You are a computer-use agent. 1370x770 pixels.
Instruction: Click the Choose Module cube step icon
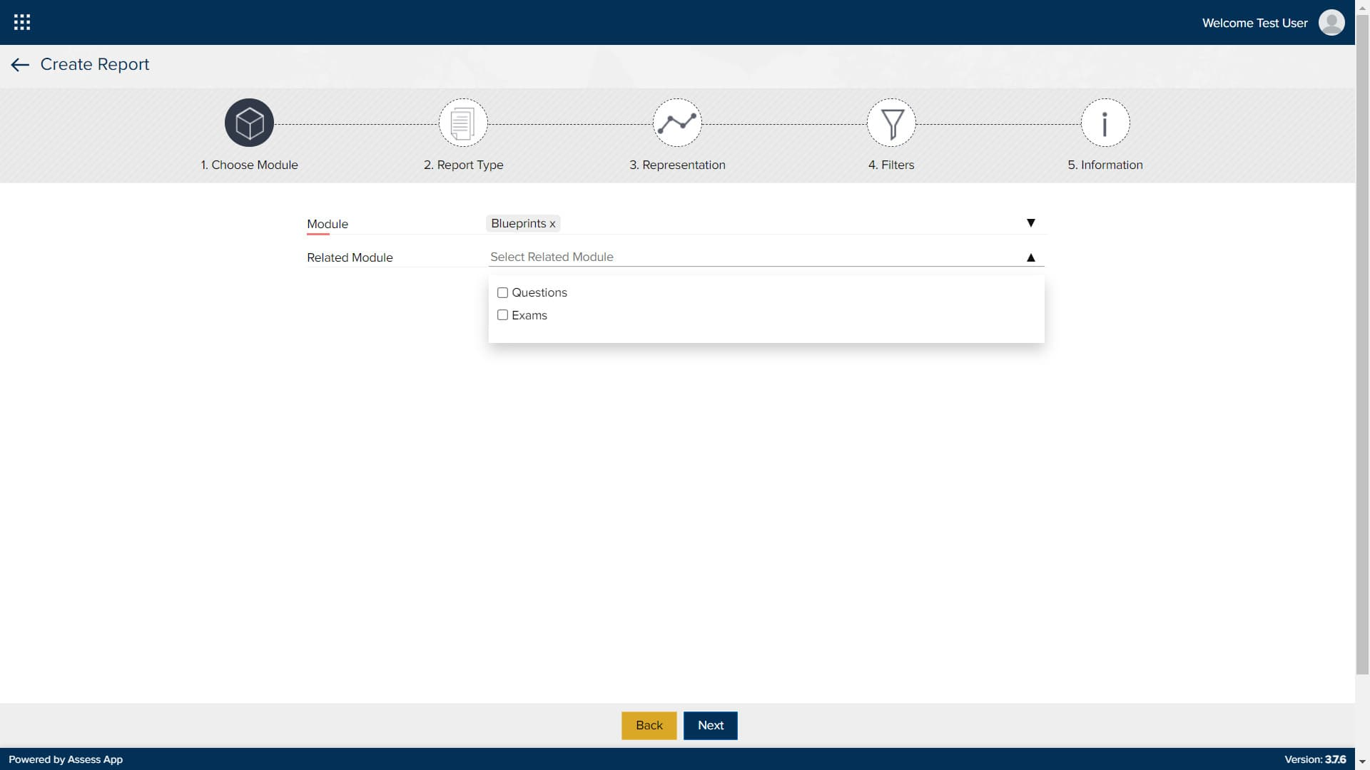pos(249,123)
